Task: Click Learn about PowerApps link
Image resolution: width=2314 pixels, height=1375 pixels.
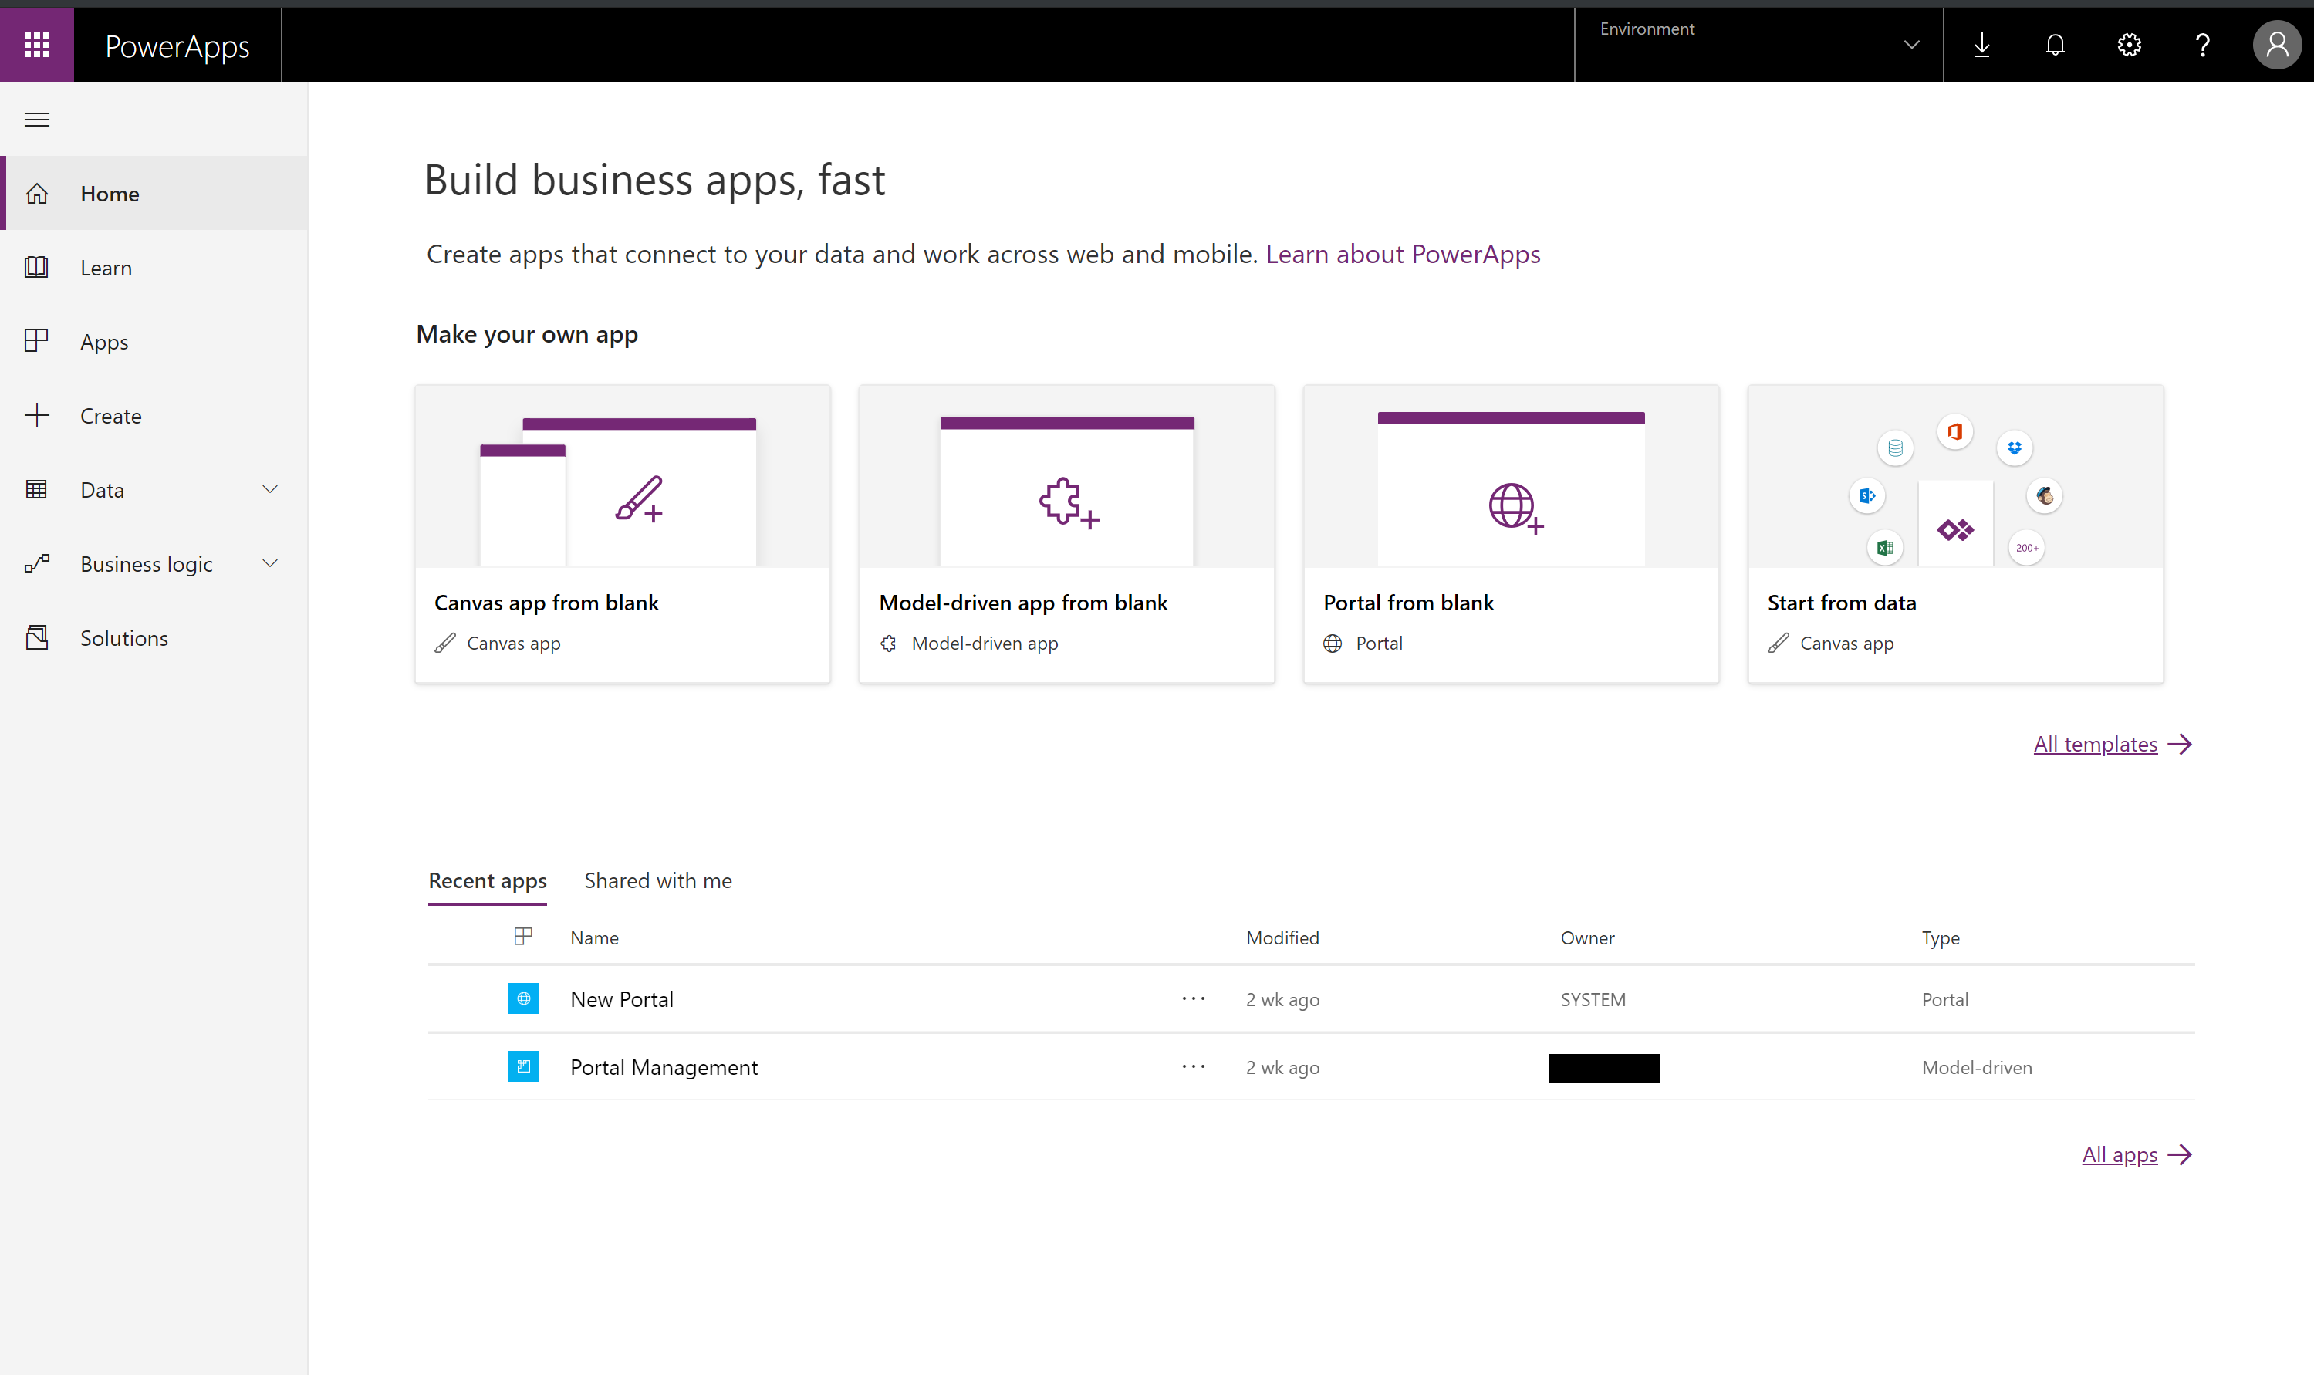Action: tap(1403, 254)
